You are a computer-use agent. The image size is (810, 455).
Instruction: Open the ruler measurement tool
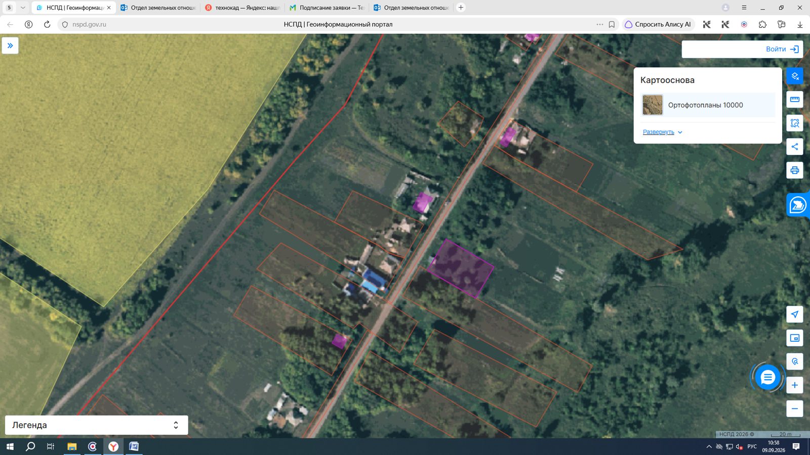point(794,100)
